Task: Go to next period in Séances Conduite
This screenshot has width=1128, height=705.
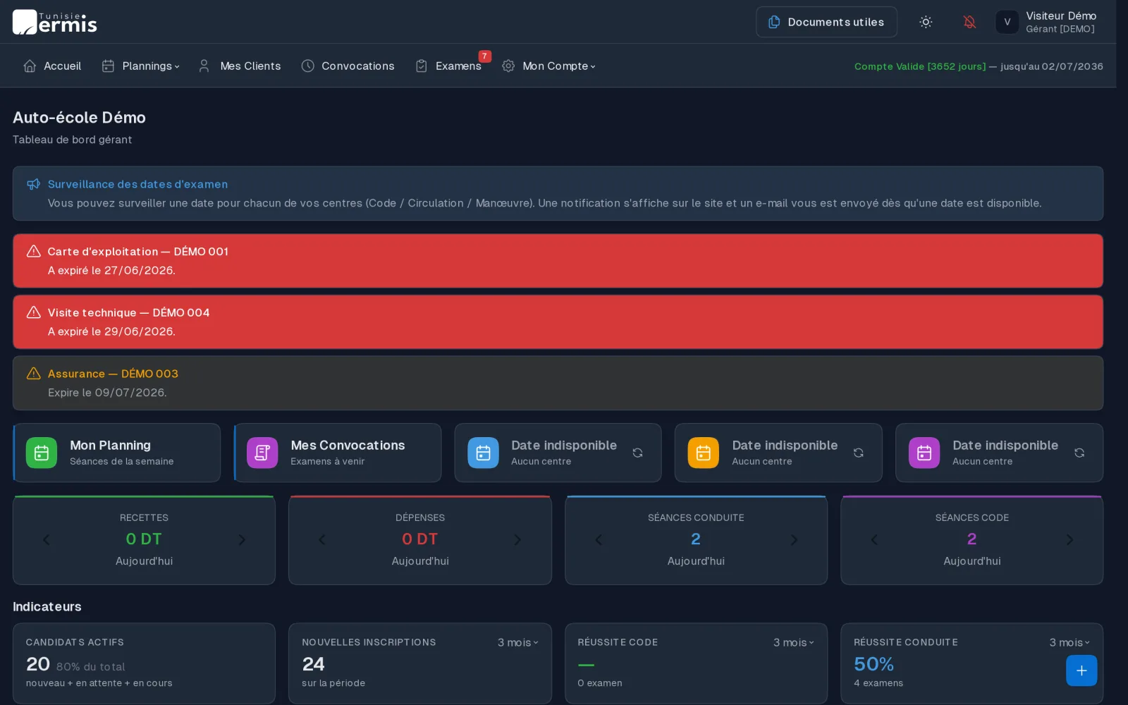Action: coord(794,539)
